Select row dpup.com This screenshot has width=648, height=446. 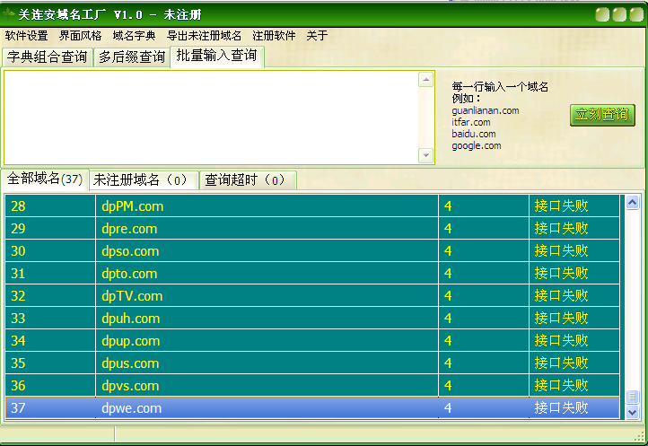[x=312, y=341]
